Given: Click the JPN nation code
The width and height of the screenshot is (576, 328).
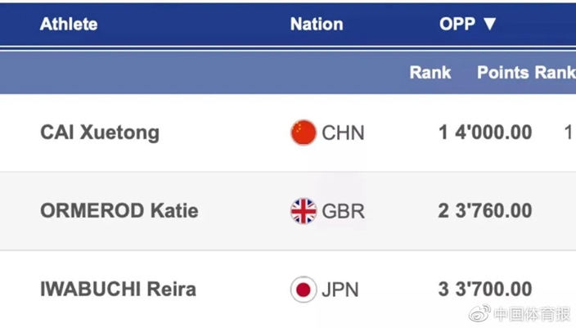Looking at the screenshot, I should (x=340, y=290).
